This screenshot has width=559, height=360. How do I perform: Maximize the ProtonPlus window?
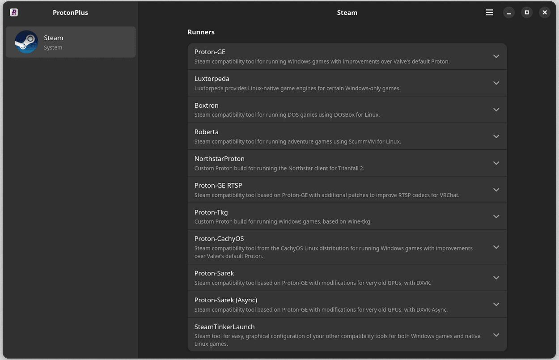point(527,13)
